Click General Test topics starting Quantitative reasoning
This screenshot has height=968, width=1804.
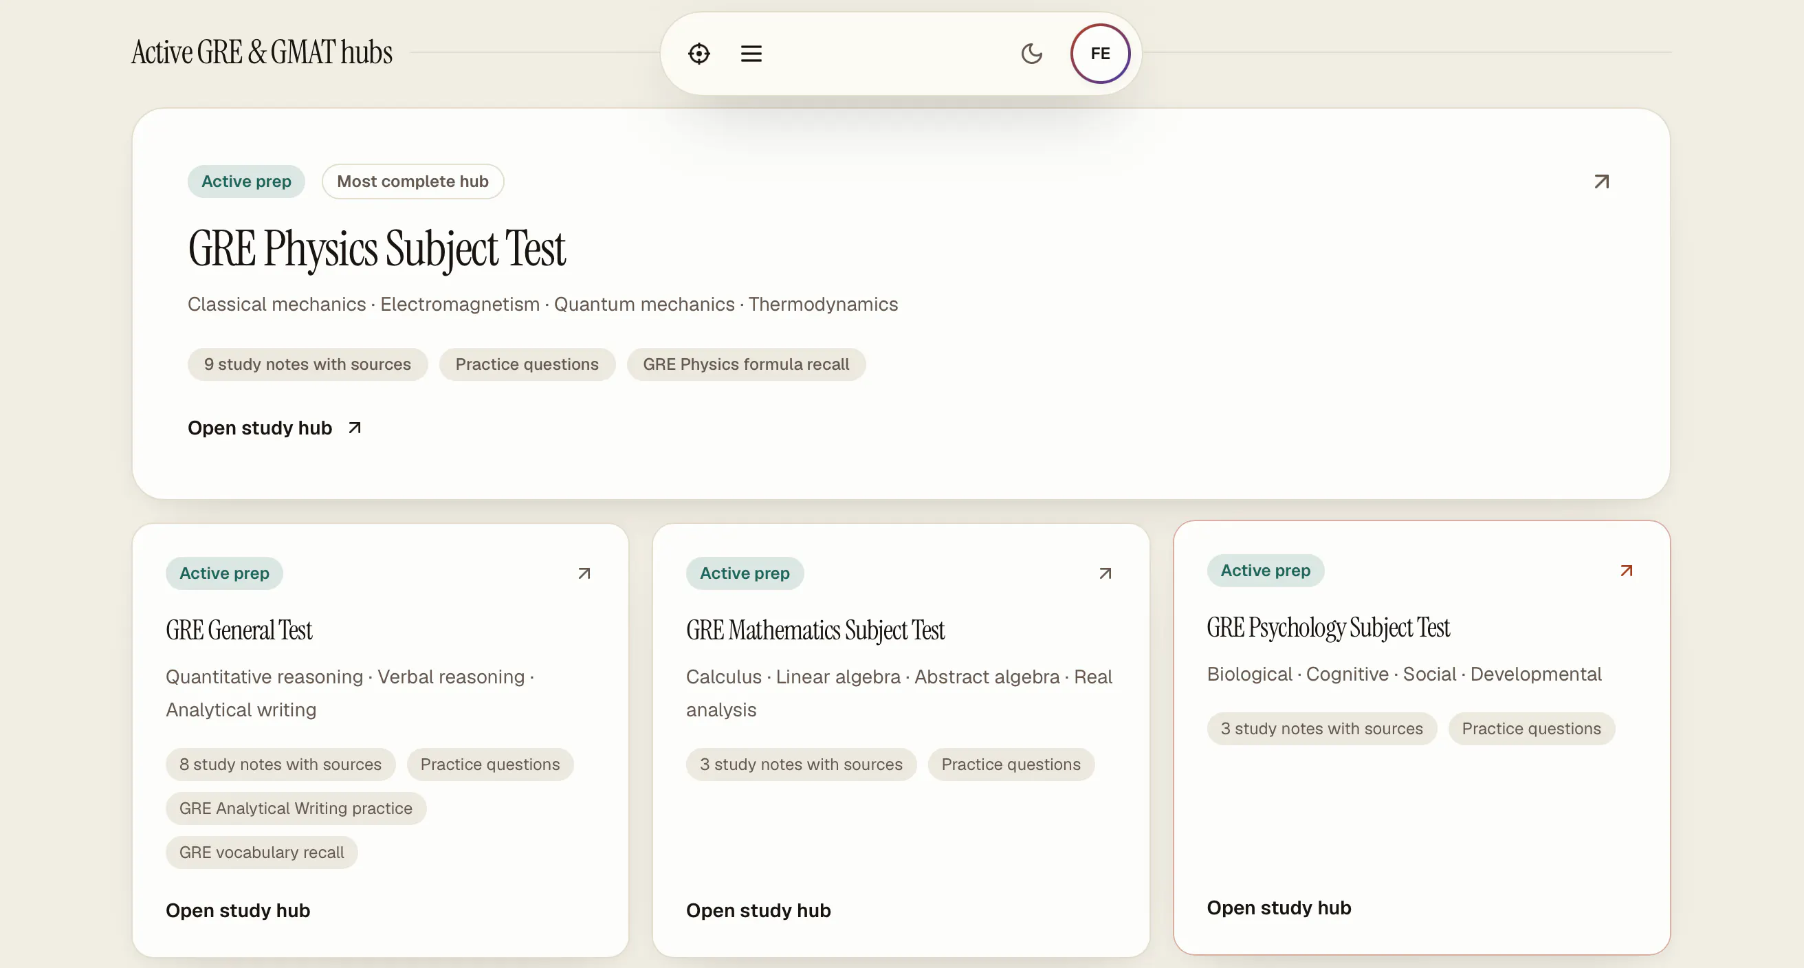coord(350,694)
